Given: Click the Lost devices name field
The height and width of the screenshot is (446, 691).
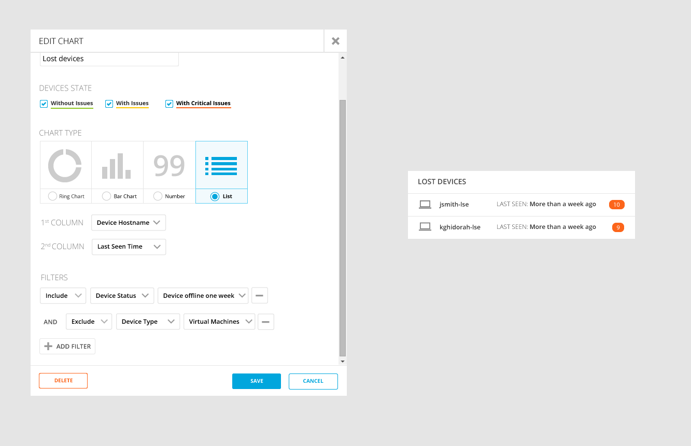Looking at the screenshot, I should point(109,59).
